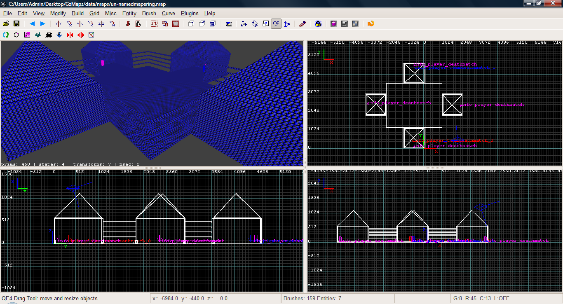Click bobToolz Cleanup green-blue arrows icon

[6, 35]
